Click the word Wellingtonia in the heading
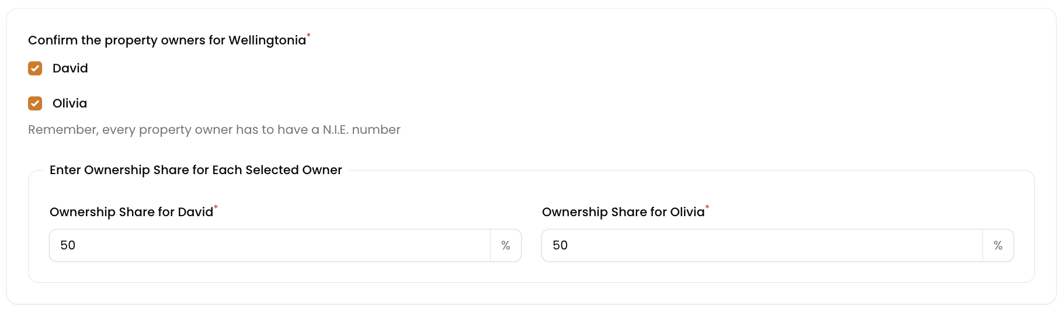This screenshot has width=1063, height=312. (267, 40)
